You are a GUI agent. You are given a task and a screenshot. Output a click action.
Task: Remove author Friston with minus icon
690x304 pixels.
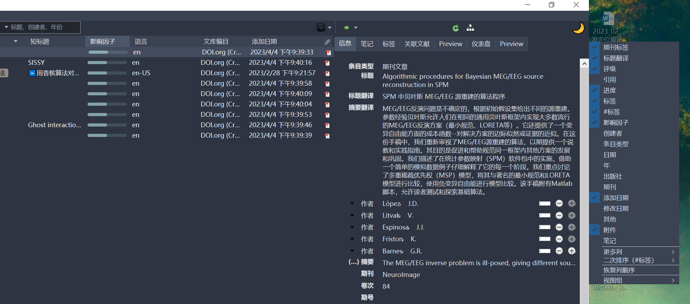559,239
